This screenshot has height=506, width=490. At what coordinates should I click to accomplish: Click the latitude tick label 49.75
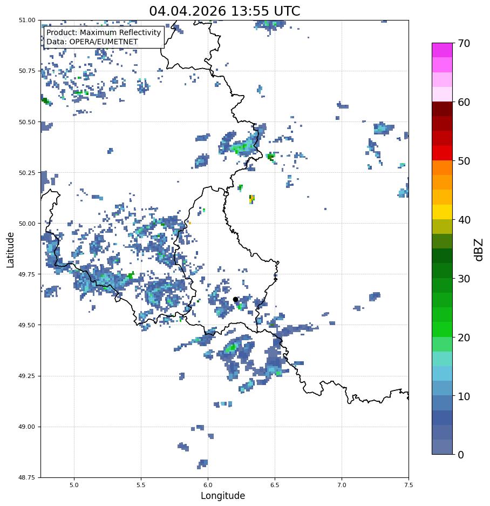pos(27,274)
